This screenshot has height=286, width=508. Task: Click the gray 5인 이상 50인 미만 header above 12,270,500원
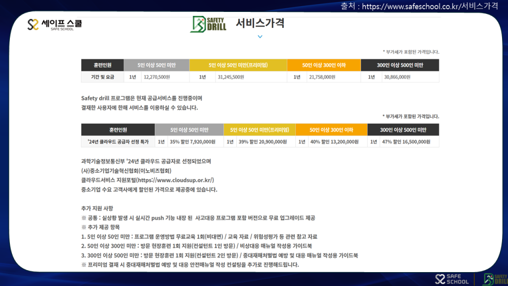[x=156, y=65]
